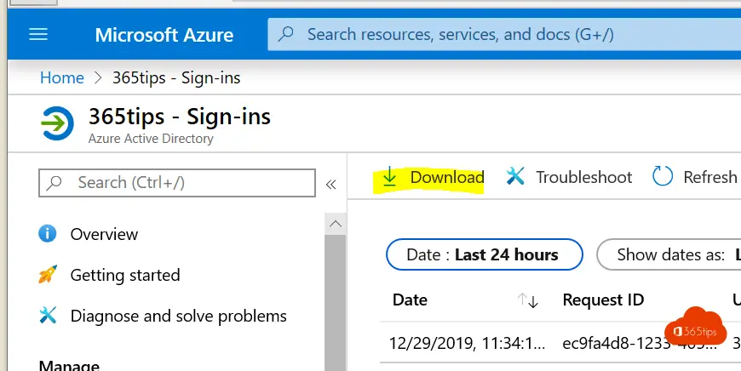Click the sidebar scroll up arrow
Image resolution: width=741 pixels, height=371 pixels.
tap(336, 224)
